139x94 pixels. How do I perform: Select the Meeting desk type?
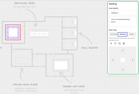click(123, 34)
